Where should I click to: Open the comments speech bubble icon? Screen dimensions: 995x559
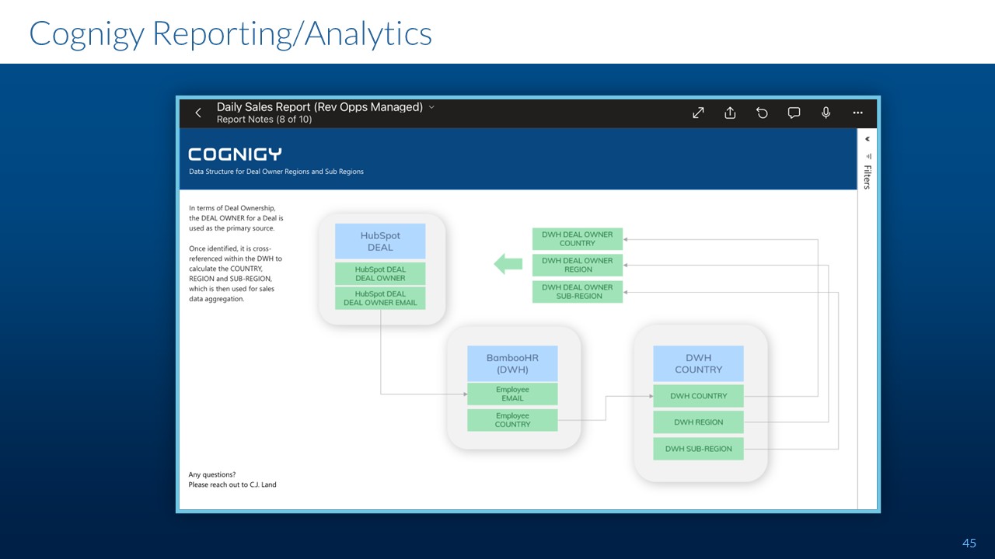pyautogui.click(x=794, y=113)
